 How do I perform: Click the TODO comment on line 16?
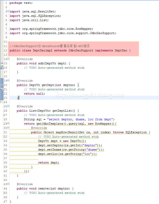(x=54, y=68)
